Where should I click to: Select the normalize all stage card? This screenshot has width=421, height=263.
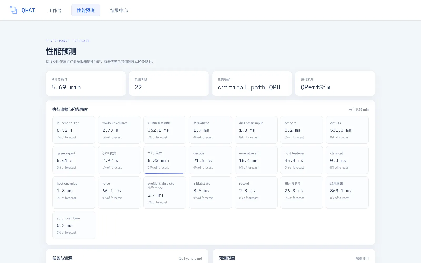(x=256, y=160)
